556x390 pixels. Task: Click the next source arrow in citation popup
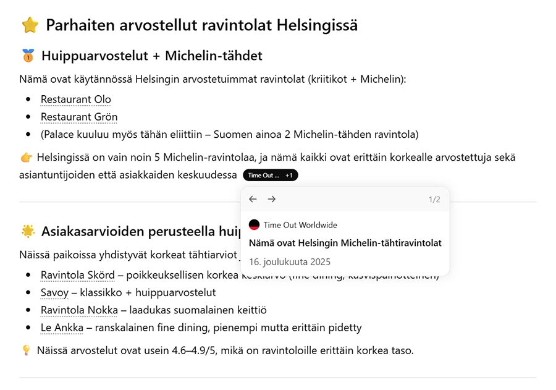coord(272,199)
